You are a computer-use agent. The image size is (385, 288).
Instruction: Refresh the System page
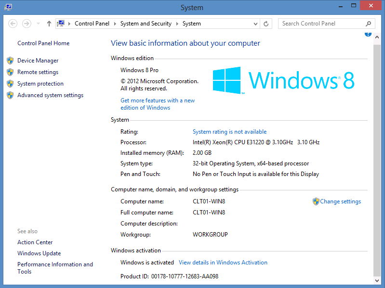(266, 24)
